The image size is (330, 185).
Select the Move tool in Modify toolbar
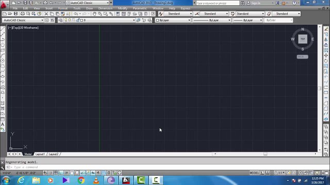click(x=326, y=55)
